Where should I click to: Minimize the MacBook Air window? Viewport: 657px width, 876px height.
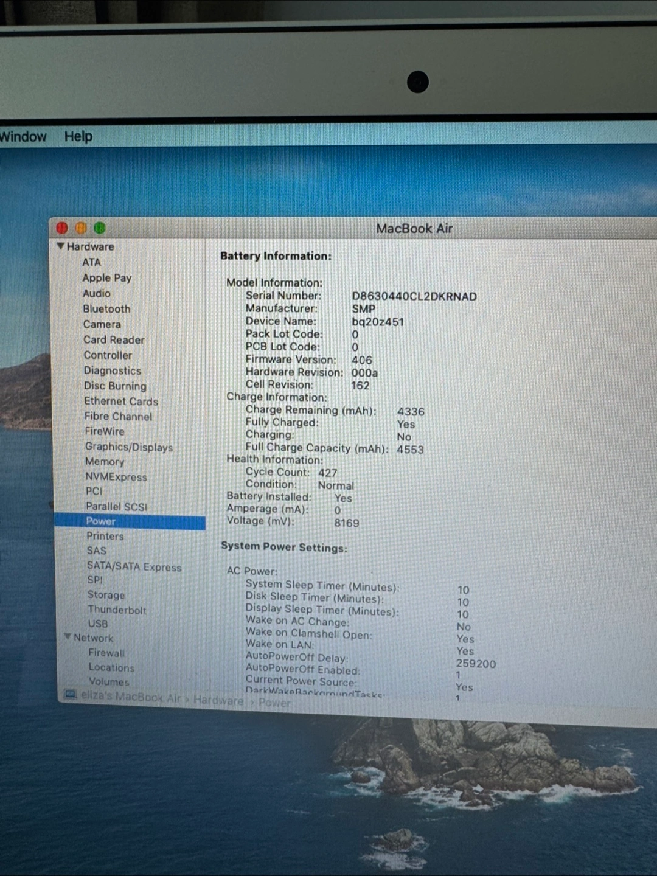(x=81, y=228)
